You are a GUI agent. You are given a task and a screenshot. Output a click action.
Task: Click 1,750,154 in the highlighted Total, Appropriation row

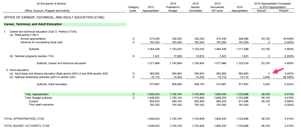(x=176, y=94)
